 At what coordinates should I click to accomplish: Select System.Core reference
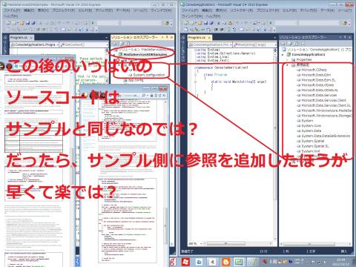[x=311, y=125]
